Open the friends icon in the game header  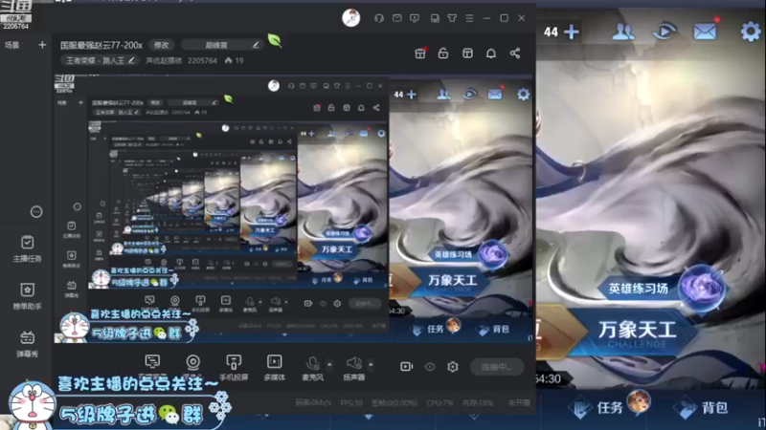623,32
